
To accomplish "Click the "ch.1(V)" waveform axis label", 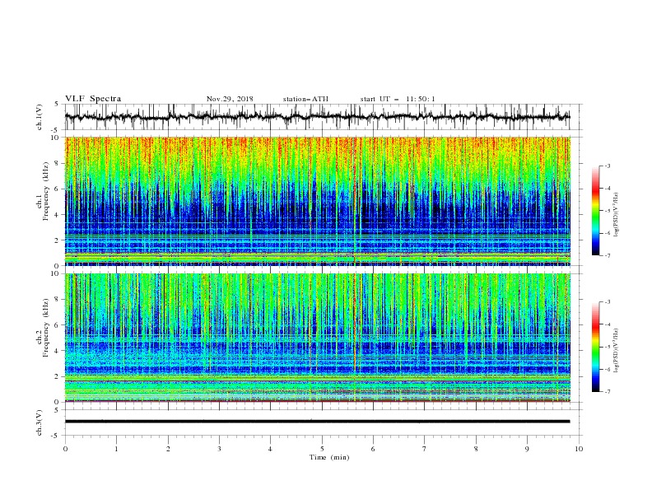I will pyautogui.click(x=40, y=117).
